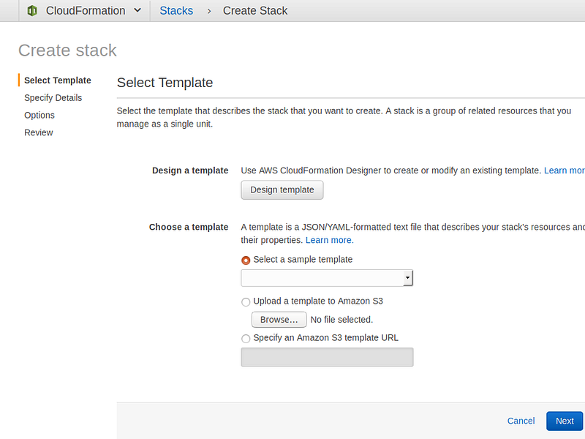This screenshot has width=585, height=439.
Task: Select the Select Template step
Action: (58, 80)
